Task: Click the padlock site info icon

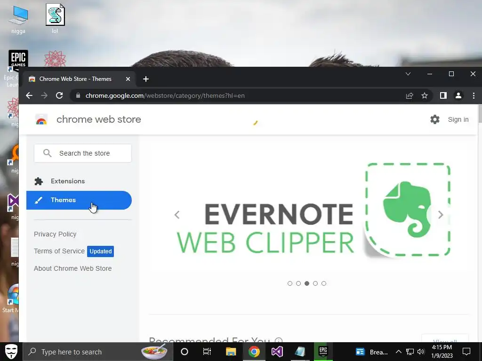Action: pyautogui.click(x=78, y=95)
